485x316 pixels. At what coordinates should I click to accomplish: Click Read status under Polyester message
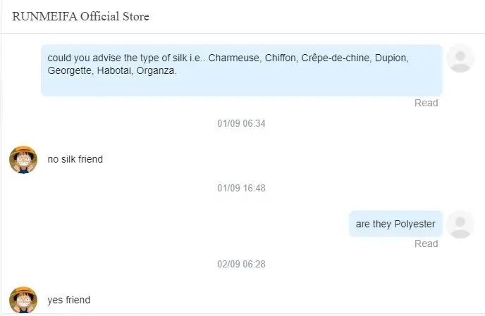pyautogui.click(x=426, y=244)
